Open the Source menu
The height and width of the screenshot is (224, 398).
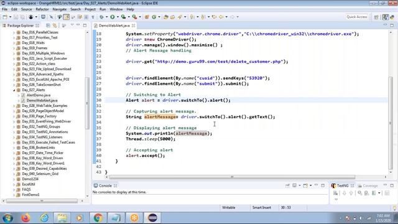(x=26, y=9)
